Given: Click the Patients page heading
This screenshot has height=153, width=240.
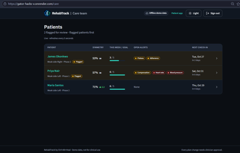Looking at the screenshot, I should 53,27.
